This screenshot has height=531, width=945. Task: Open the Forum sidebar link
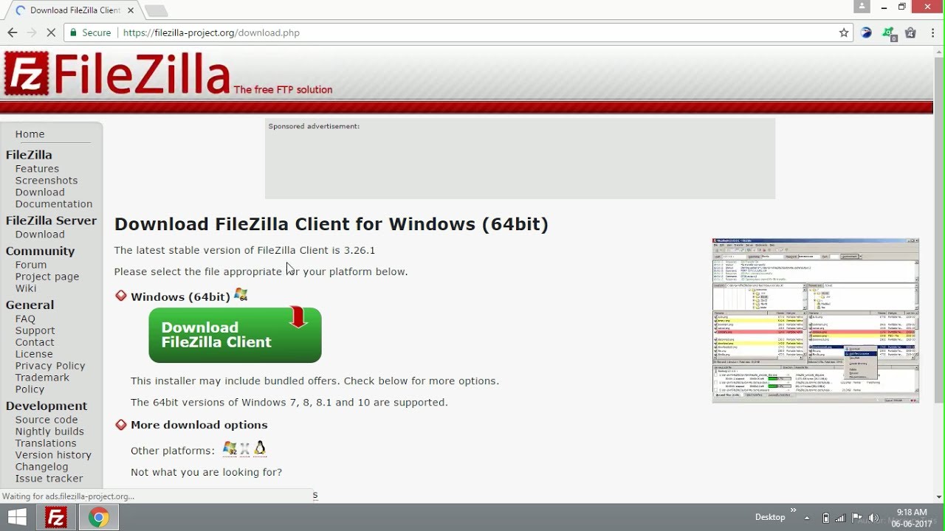[31, 264]
